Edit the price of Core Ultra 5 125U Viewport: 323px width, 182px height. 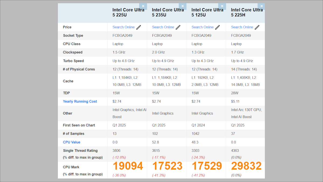(217, 27)
